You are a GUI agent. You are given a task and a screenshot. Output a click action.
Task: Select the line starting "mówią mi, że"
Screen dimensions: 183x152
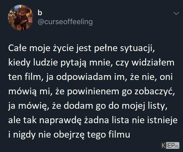[91, 92]
